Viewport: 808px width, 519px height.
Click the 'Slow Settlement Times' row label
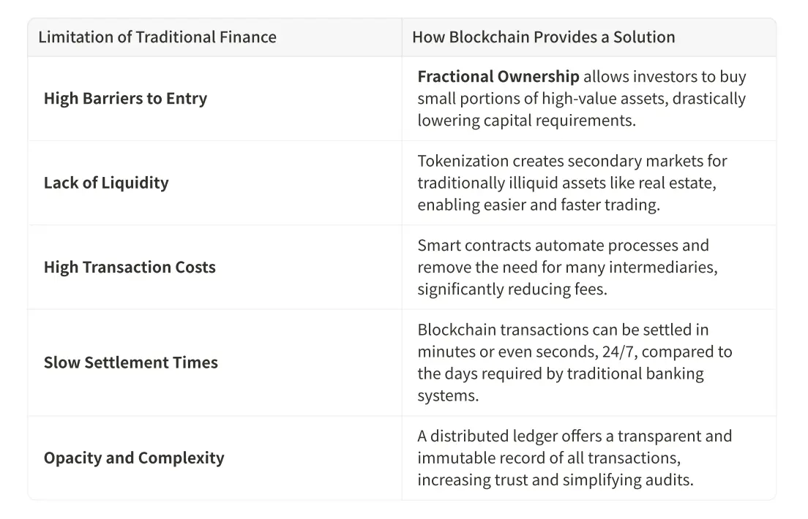point(131,363)
